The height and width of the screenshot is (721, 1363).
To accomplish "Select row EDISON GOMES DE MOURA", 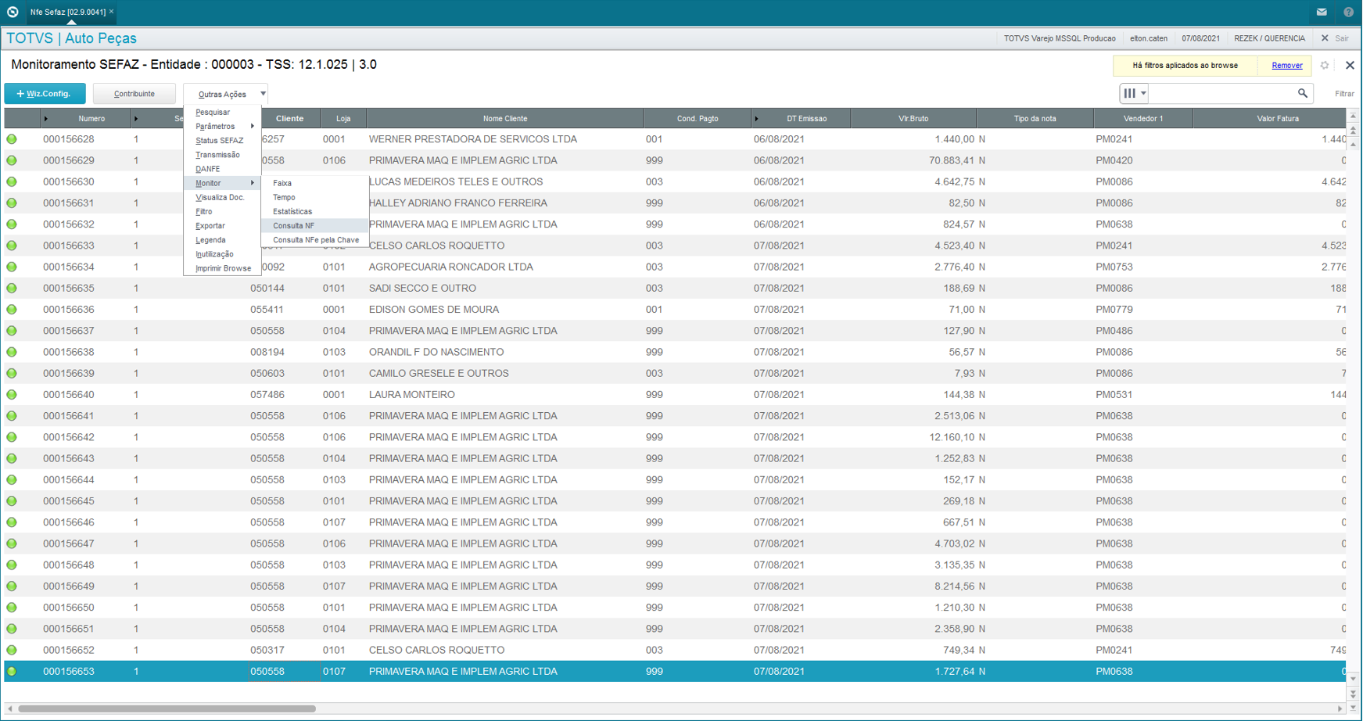I will click(x=675, y=310).
